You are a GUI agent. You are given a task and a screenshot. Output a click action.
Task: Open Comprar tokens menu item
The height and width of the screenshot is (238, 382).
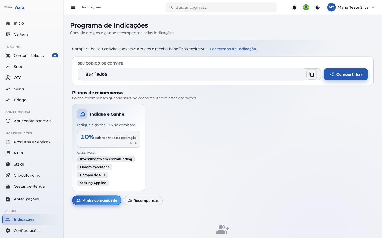click(32, 56)
